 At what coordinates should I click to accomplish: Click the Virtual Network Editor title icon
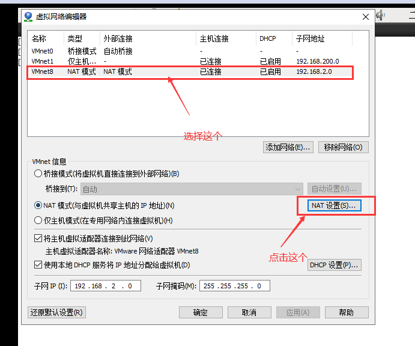28,17
